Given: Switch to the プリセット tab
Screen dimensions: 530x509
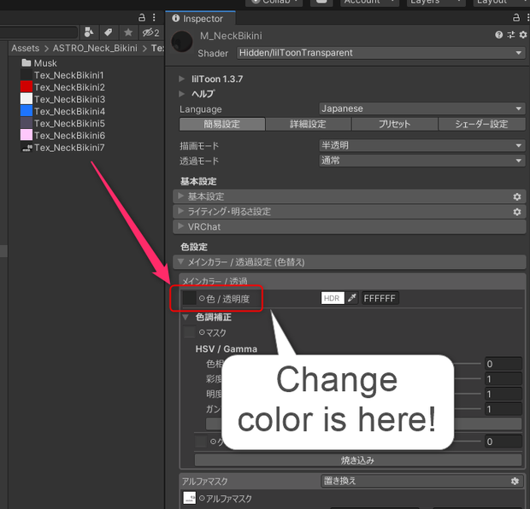Looking at the screenshot, I should (394, 124).
